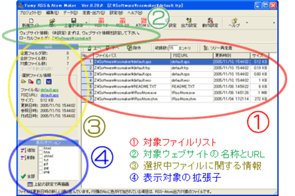Viewport: 295px width, 196px height.
Task: Click the ツリー再走査 rescan tree button
Action: [x=218, y=48]
